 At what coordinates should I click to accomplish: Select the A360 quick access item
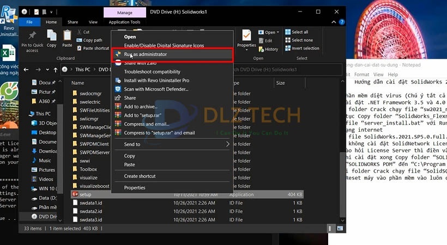pos(44,101)
